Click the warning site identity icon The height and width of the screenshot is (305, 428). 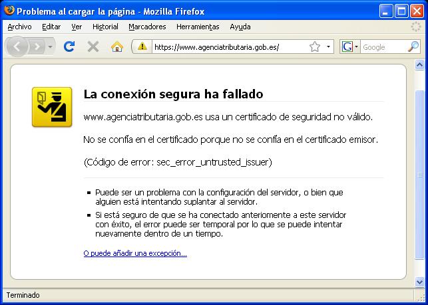pos(142,47)
